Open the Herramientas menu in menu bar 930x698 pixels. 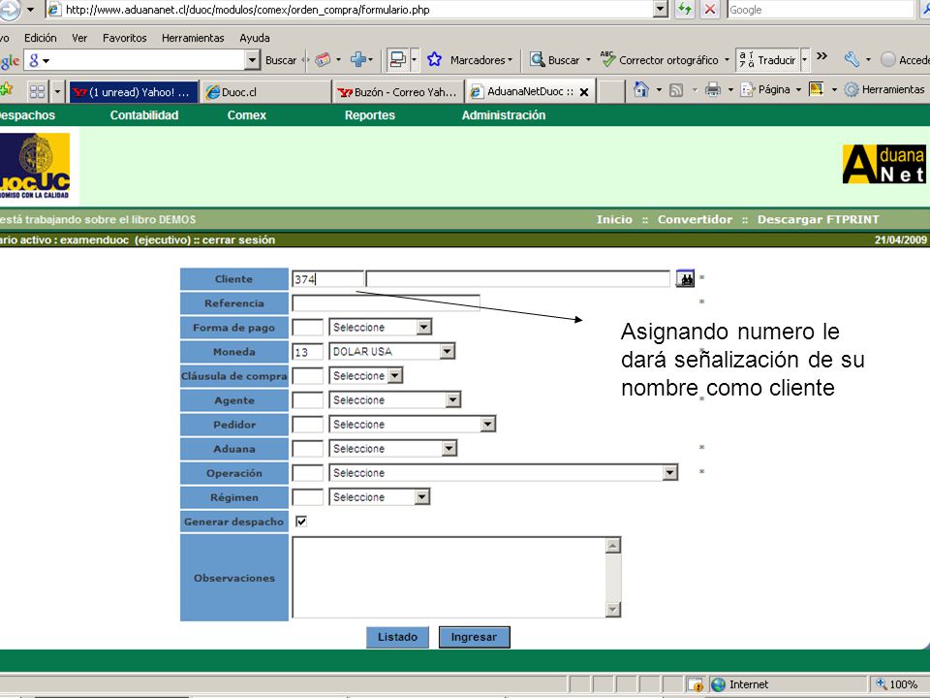point(193,38)
